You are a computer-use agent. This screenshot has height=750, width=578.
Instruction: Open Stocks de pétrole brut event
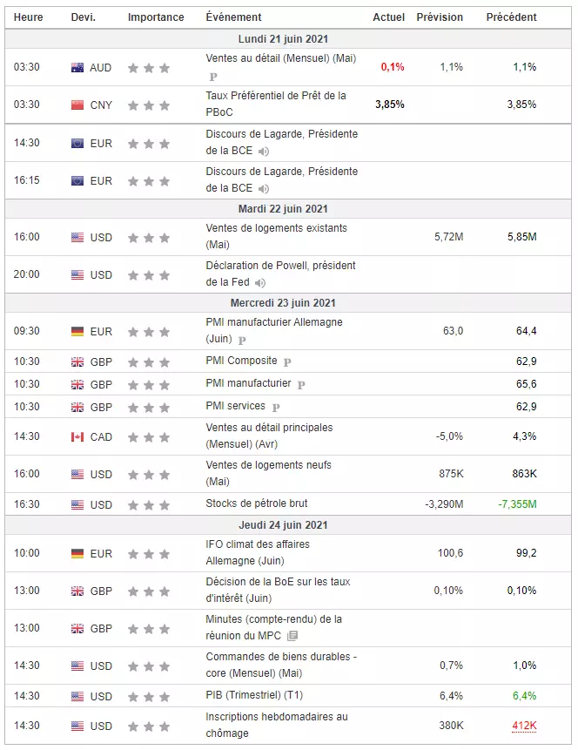click(257, 503)
